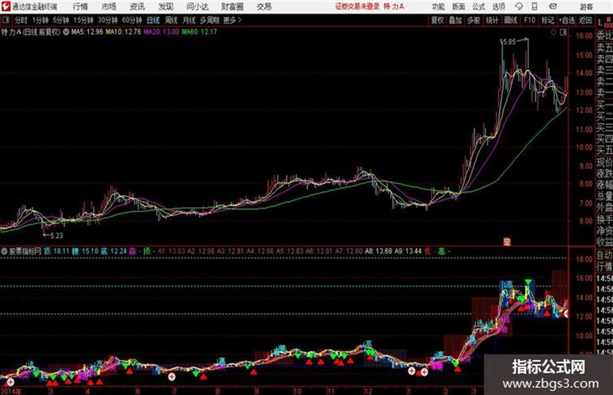Click 股票指标网 indicator name
Screen dimensions: 613x395
(25, 251)
